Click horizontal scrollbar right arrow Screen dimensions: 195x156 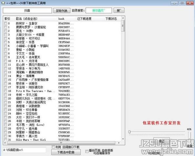tap(119, 143)
